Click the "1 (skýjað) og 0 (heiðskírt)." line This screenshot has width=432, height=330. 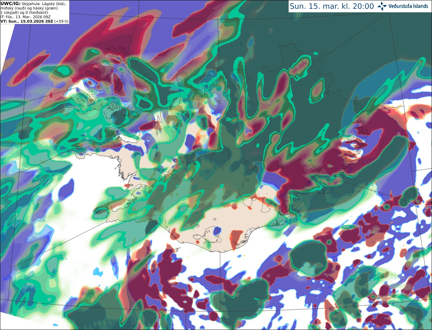pos(25,12)
